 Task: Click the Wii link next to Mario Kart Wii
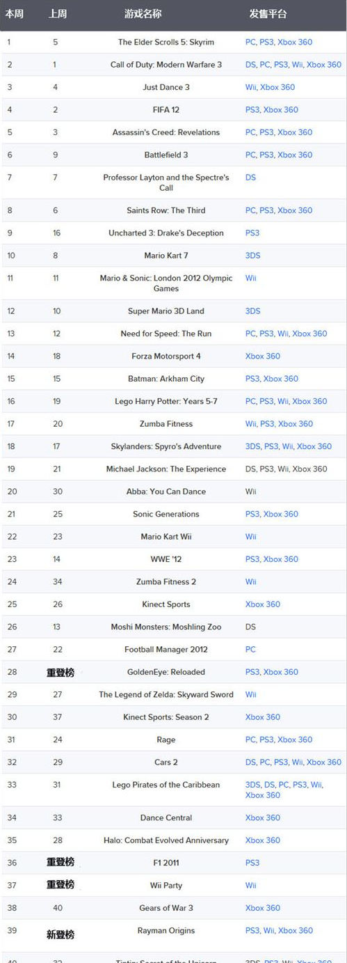251,537
